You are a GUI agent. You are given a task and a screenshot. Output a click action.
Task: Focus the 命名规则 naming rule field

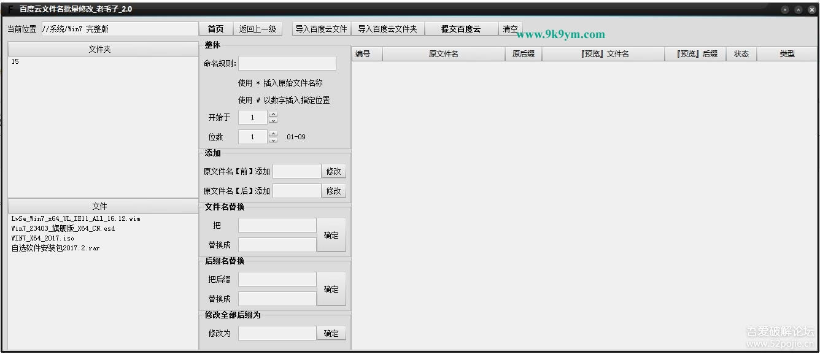[x=287, y=63]
